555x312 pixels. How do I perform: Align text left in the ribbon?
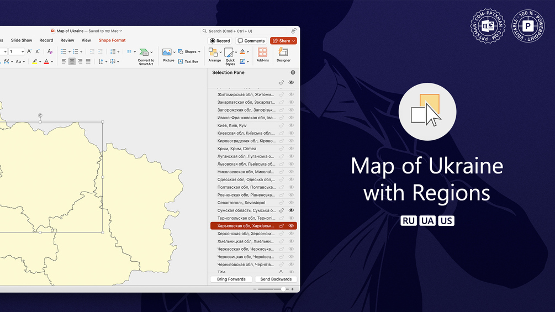click(64, 61)
